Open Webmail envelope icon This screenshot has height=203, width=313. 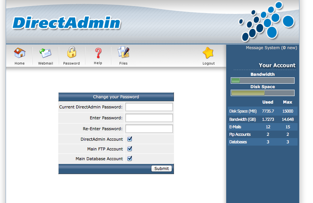click(x=45, y=53)
